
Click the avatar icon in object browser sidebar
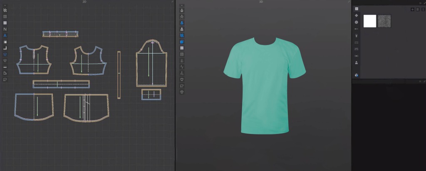click(357, 62)
